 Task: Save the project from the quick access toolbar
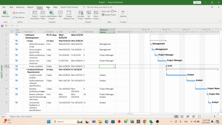click(x=2, y=26)
